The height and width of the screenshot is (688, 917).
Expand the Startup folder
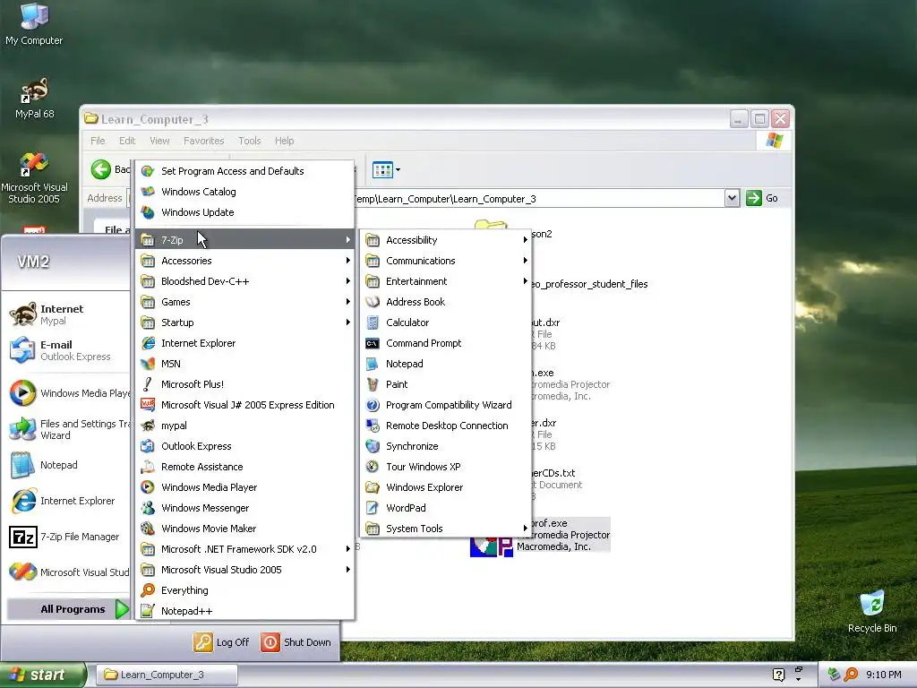coord(245,322)
